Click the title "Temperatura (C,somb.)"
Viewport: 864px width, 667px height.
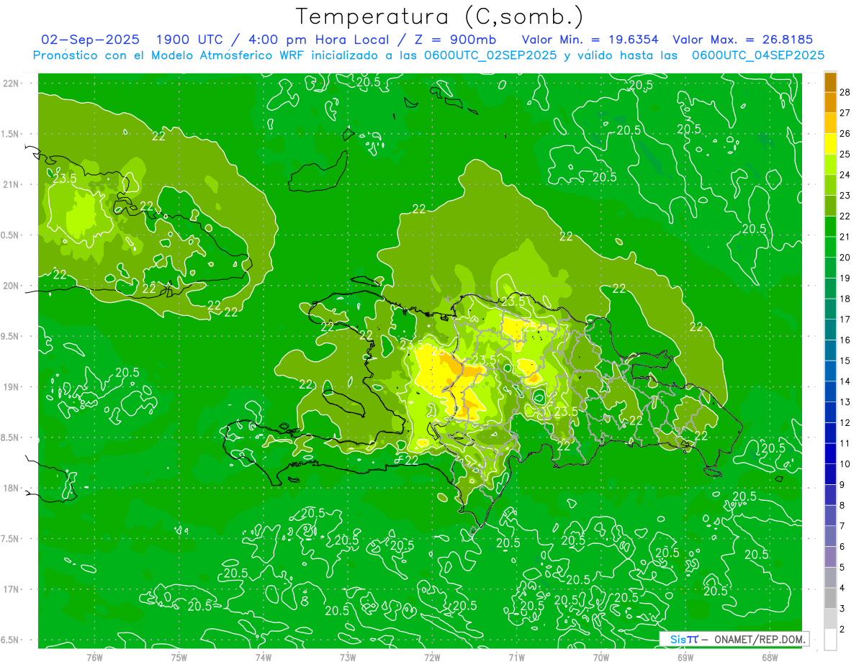click(x=439, y=17)
